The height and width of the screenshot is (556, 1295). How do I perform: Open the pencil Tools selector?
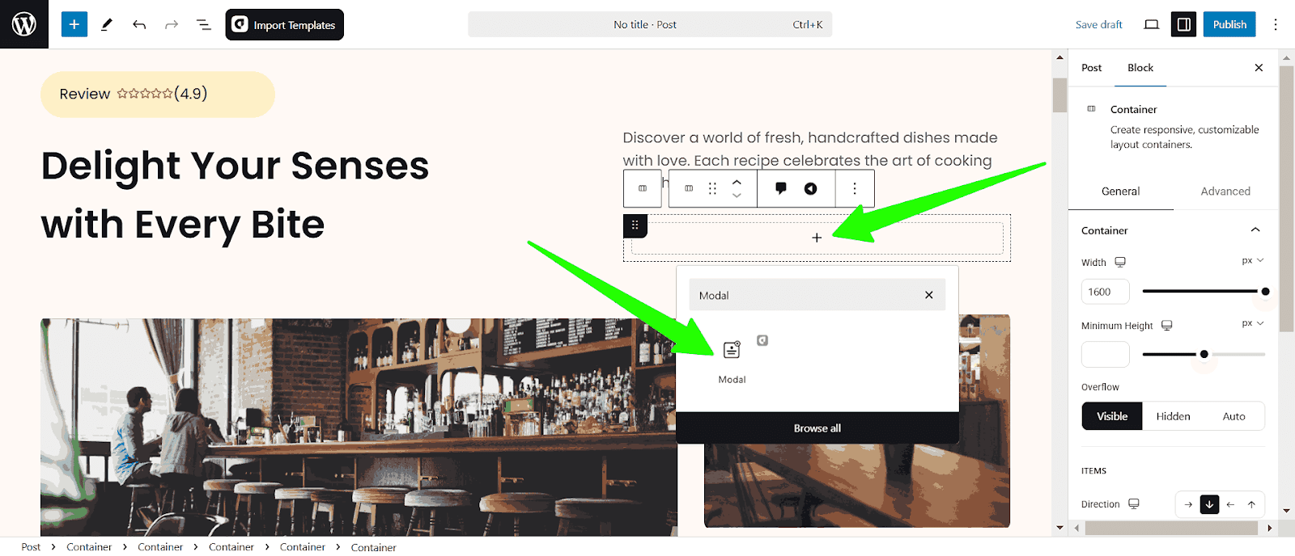click(106, 24)
